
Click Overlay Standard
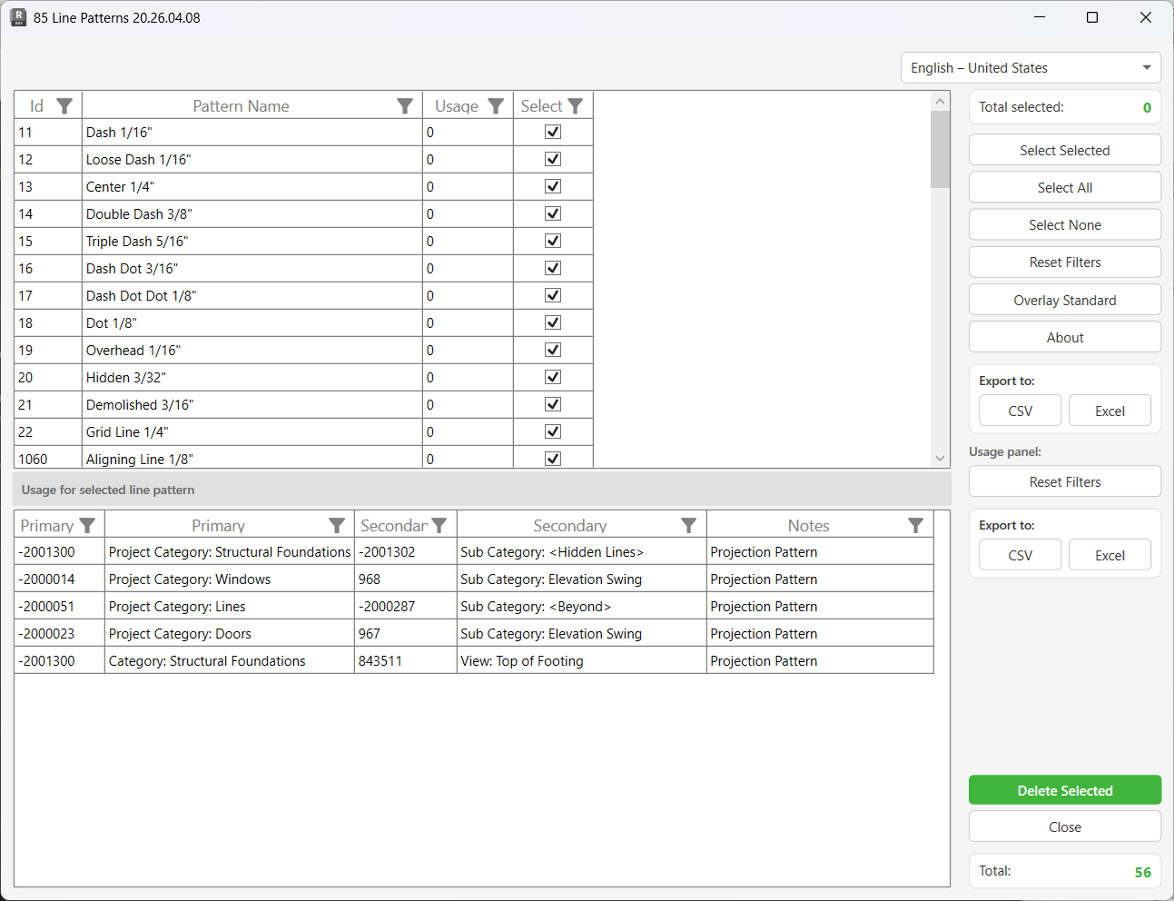[x=1064, y=299]
